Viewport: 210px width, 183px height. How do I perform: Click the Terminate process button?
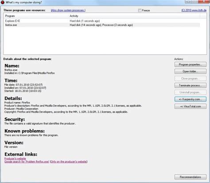pos(191,86)
